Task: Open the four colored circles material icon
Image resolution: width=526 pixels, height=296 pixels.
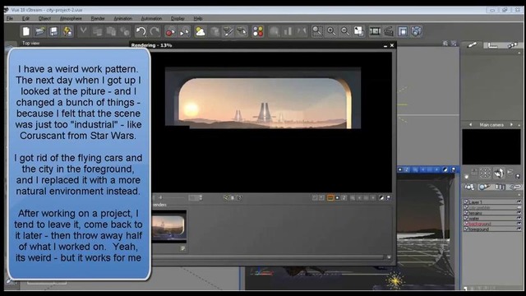Action: point(258,31)
